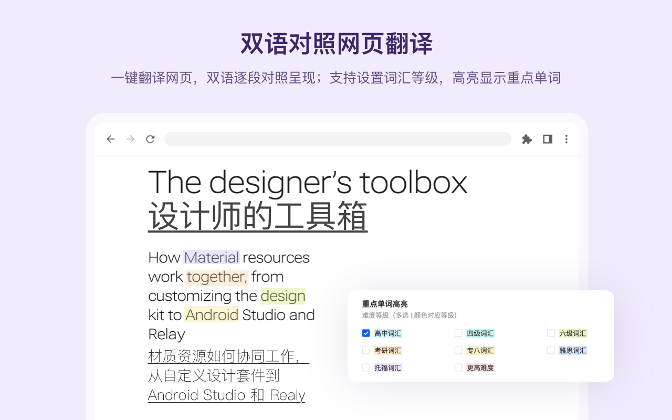Click the highlighted word design
The width and height of the screenshot is (672, 420).
pyautogui.click(x=282, y=296)
